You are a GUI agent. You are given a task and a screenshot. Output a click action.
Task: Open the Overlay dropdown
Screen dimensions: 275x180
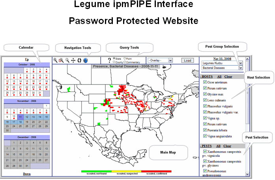pyautogui.click(x=160, y=60)
